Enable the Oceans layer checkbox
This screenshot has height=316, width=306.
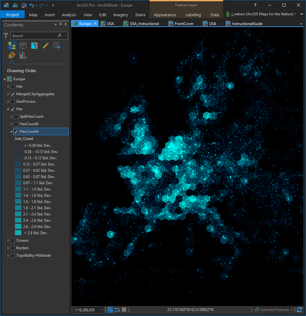pos(13,240)
